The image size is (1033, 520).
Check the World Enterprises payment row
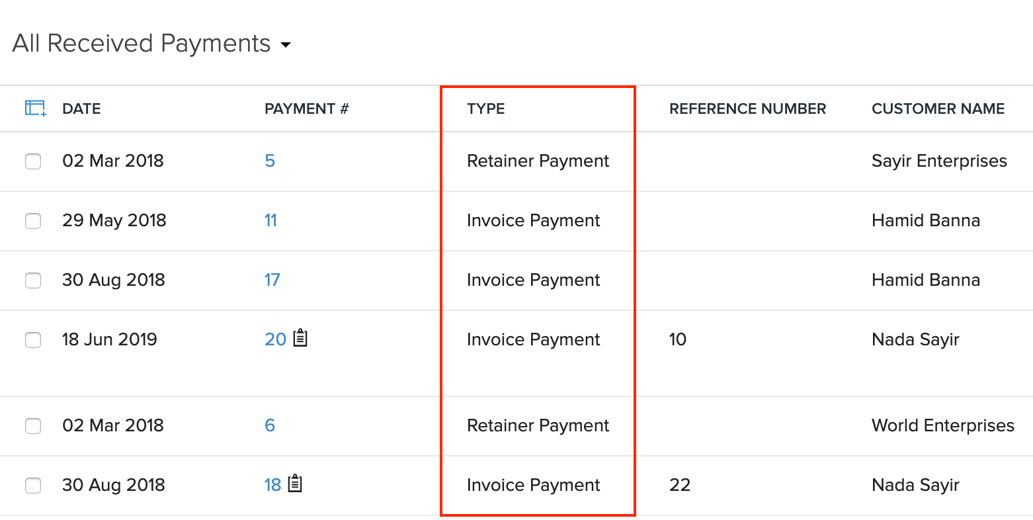tap(33, 426)
